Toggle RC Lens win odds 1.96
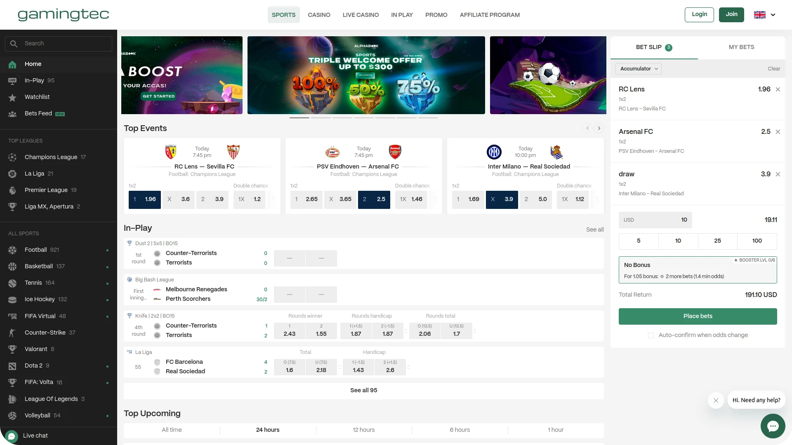This screenshot has width=792, height=445. coord(145,199)
